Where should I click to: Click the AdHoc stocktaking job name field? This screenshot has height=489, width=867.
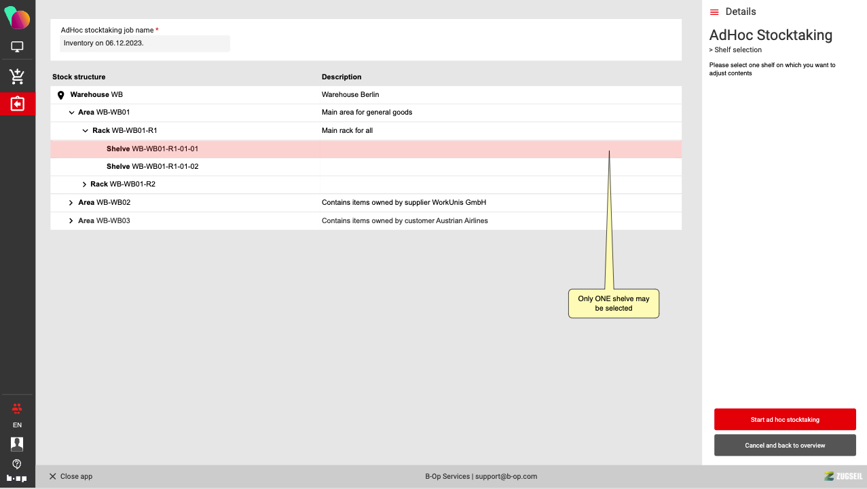click(x=145, y=43)
